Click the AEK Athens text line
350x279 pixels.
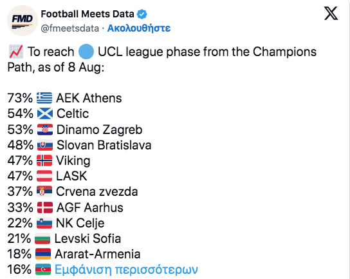pyautogui.click(x=64, y=98)
